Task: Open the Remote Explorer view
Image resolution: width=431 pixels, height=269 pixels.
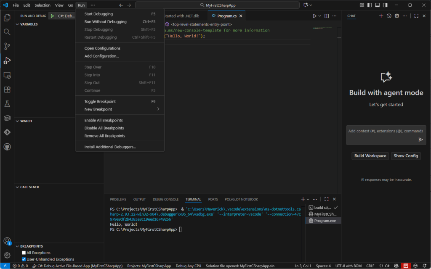Action: click(x=7, y=75)
